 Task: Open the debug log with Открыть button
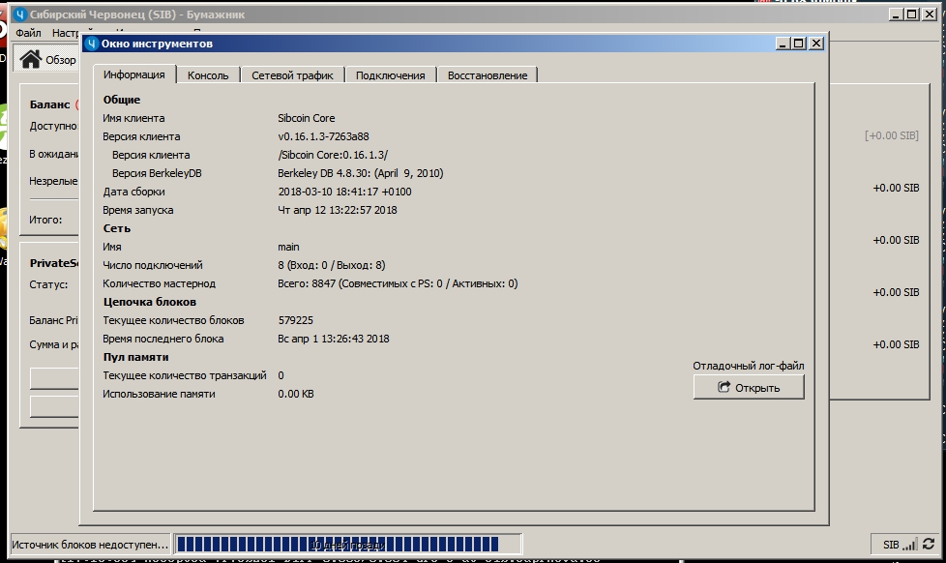[x=749, y=387]
